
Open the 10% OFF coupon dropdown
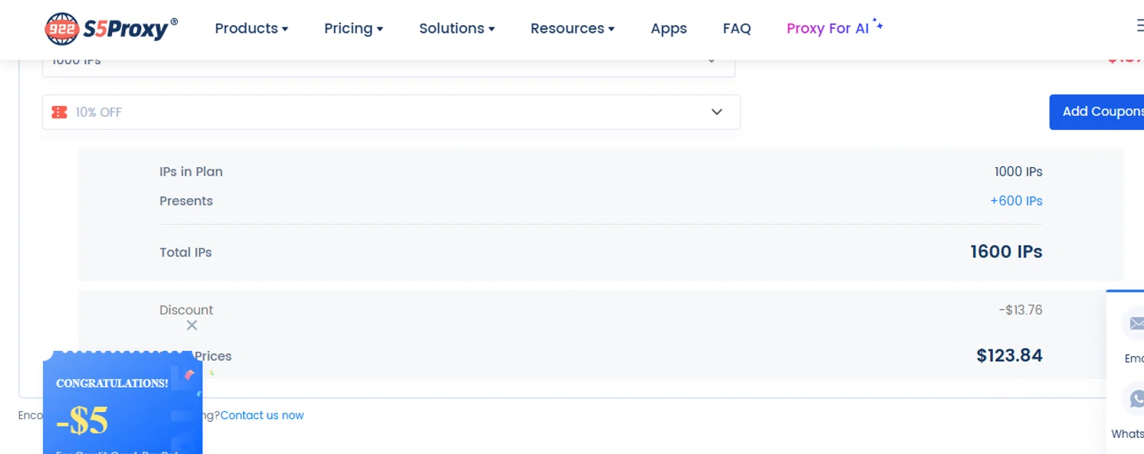(391, 112)
